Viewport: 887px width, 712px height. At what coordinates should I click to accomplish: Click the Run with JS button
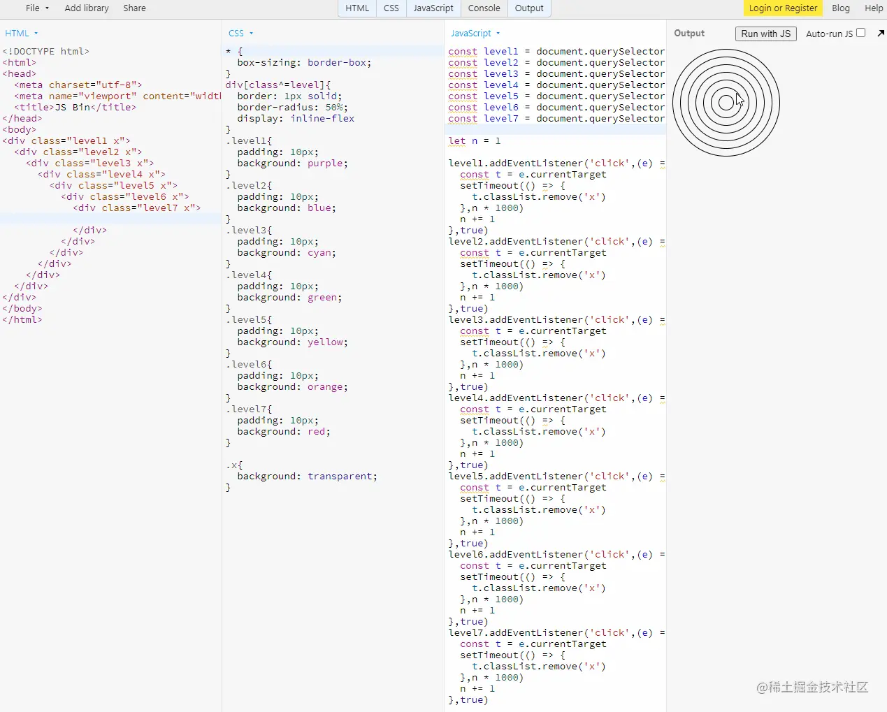[765, 34]
